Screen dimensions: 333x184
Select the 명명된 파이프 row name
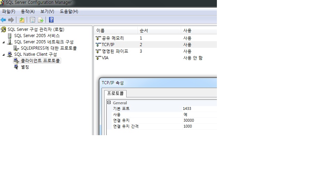(115, 51)
